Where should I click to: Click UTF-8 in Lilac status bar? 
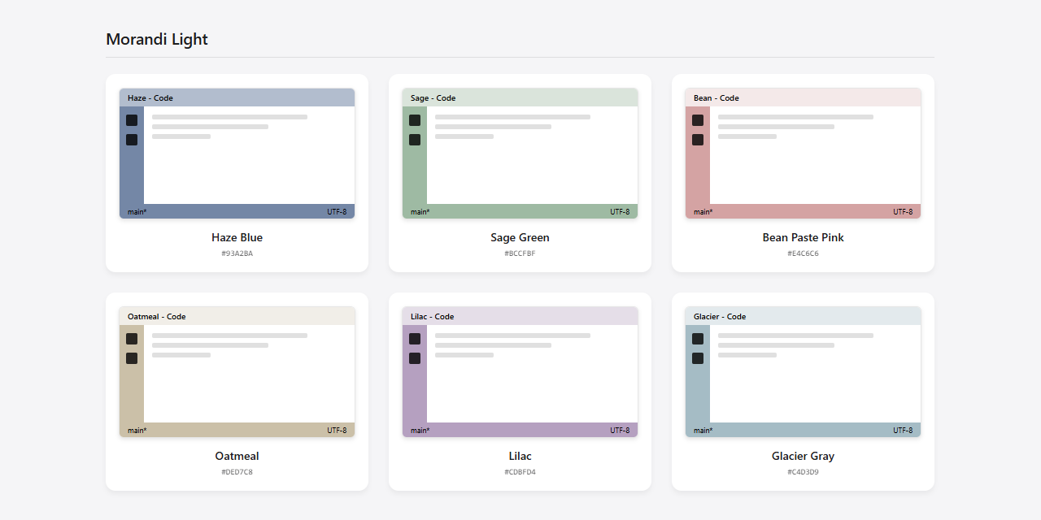click(x=620, y=431)
